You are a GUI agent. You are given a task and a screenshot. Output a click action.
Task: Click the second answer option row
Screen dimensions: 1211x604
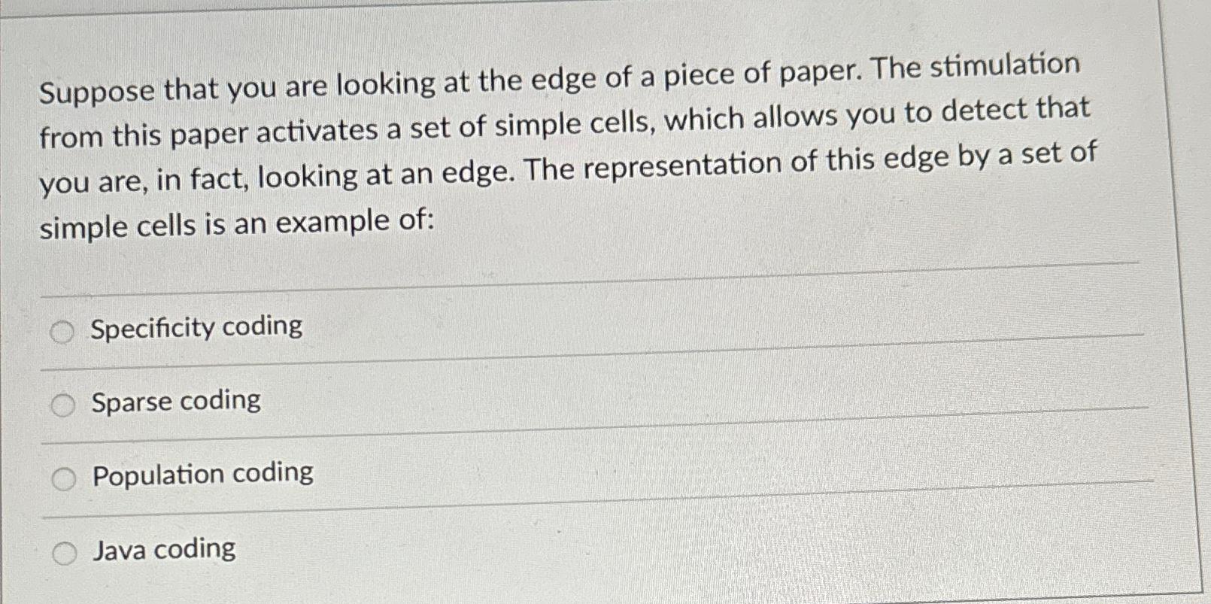[527, 402]
